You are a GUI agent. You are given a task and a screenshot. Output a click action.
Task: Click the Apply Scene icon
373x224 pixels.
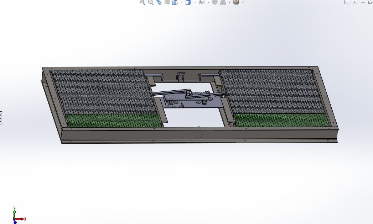pyautogui.click(x=223, y=2)
